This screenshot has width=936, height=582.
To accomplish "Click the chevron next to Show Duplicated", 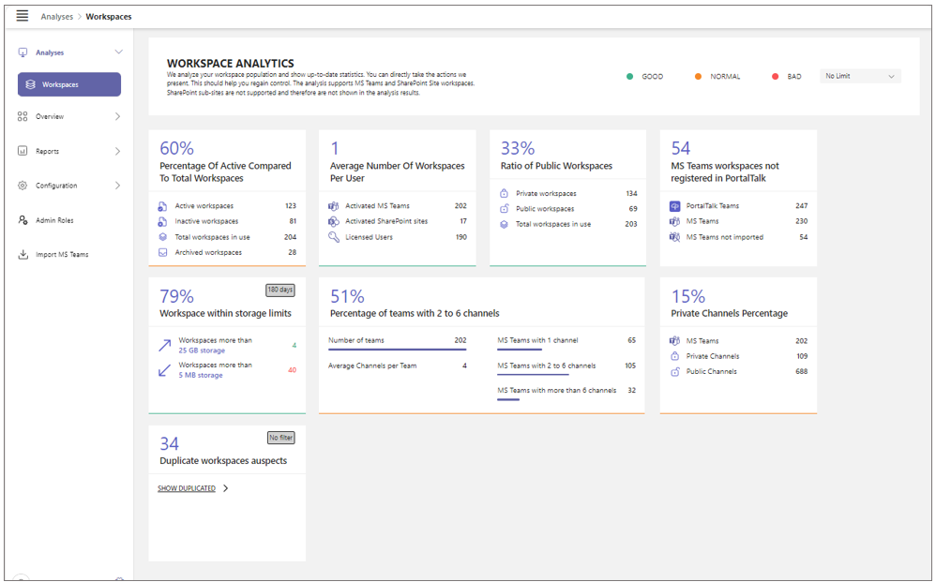I will click(x=226, y=488).
